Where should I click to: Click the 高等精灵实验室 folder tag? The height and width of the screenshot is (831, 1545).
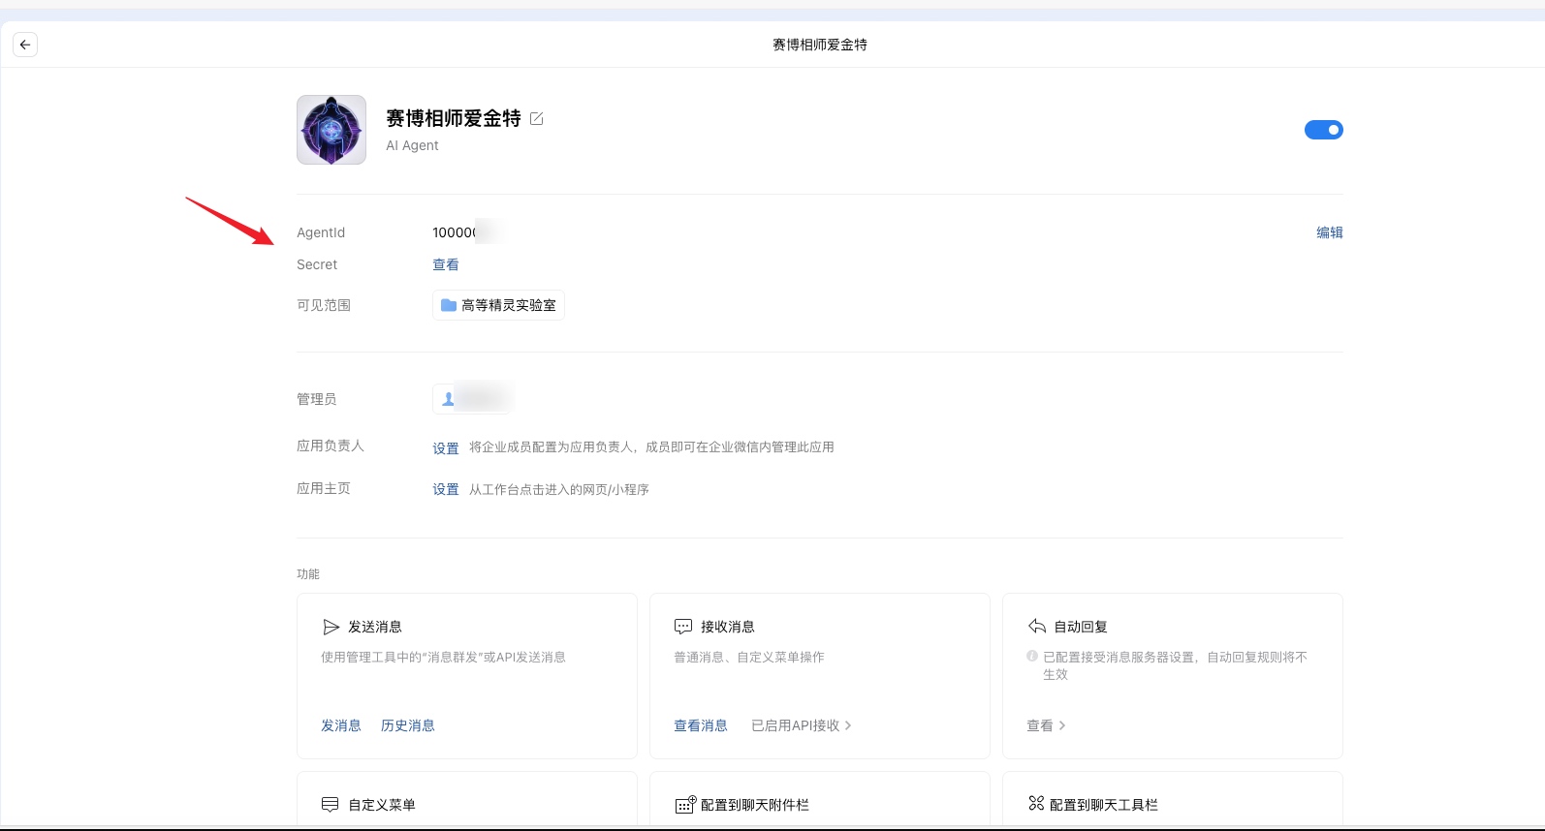[498, 305]
